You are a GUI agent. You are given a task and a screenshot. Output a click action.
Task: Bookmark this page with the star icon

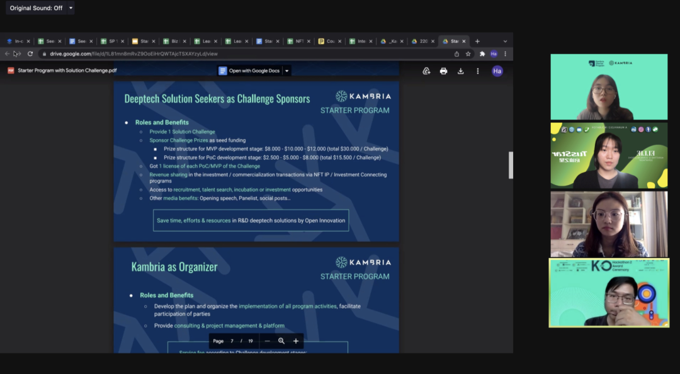[x=468, y=54]
